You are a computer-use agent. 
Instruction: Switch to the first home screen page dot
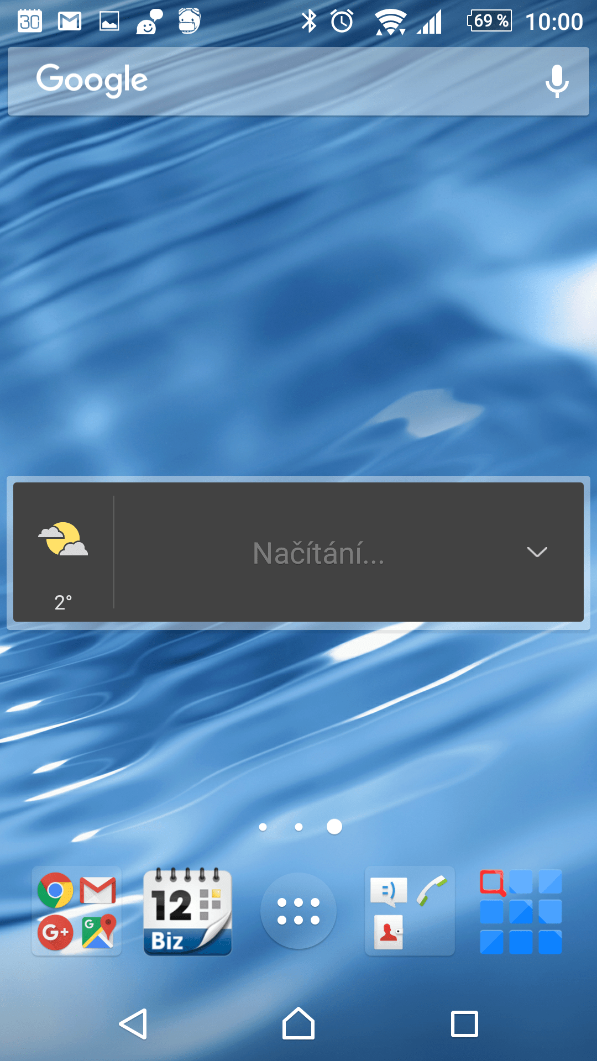pos(263,827)
